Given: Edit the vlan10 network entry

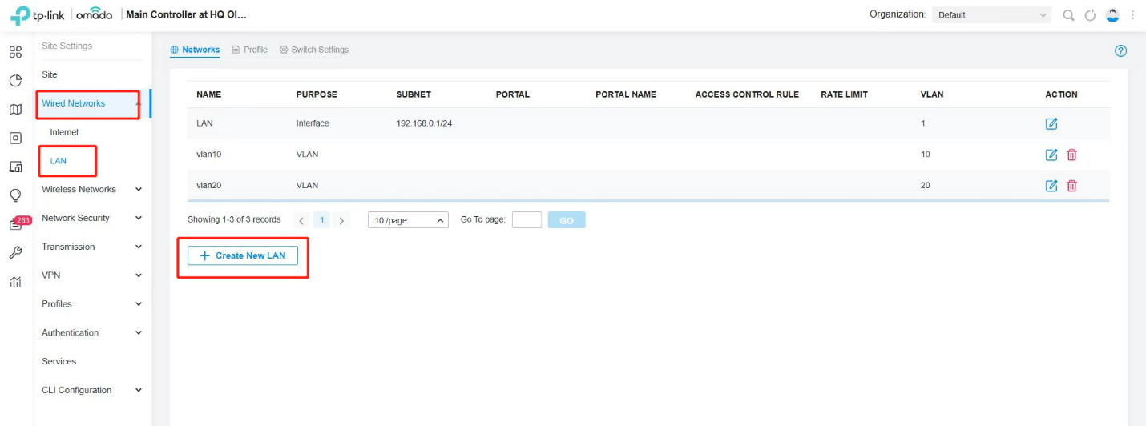Looking at the screenshot, I should coord(1051,155).
